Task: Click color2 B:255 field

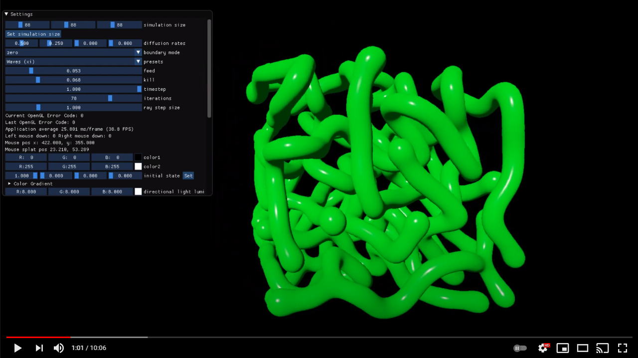Action: 112,167
